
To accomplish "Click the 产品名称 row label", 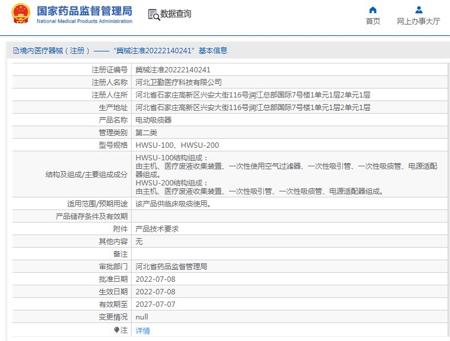I will 113,120.
